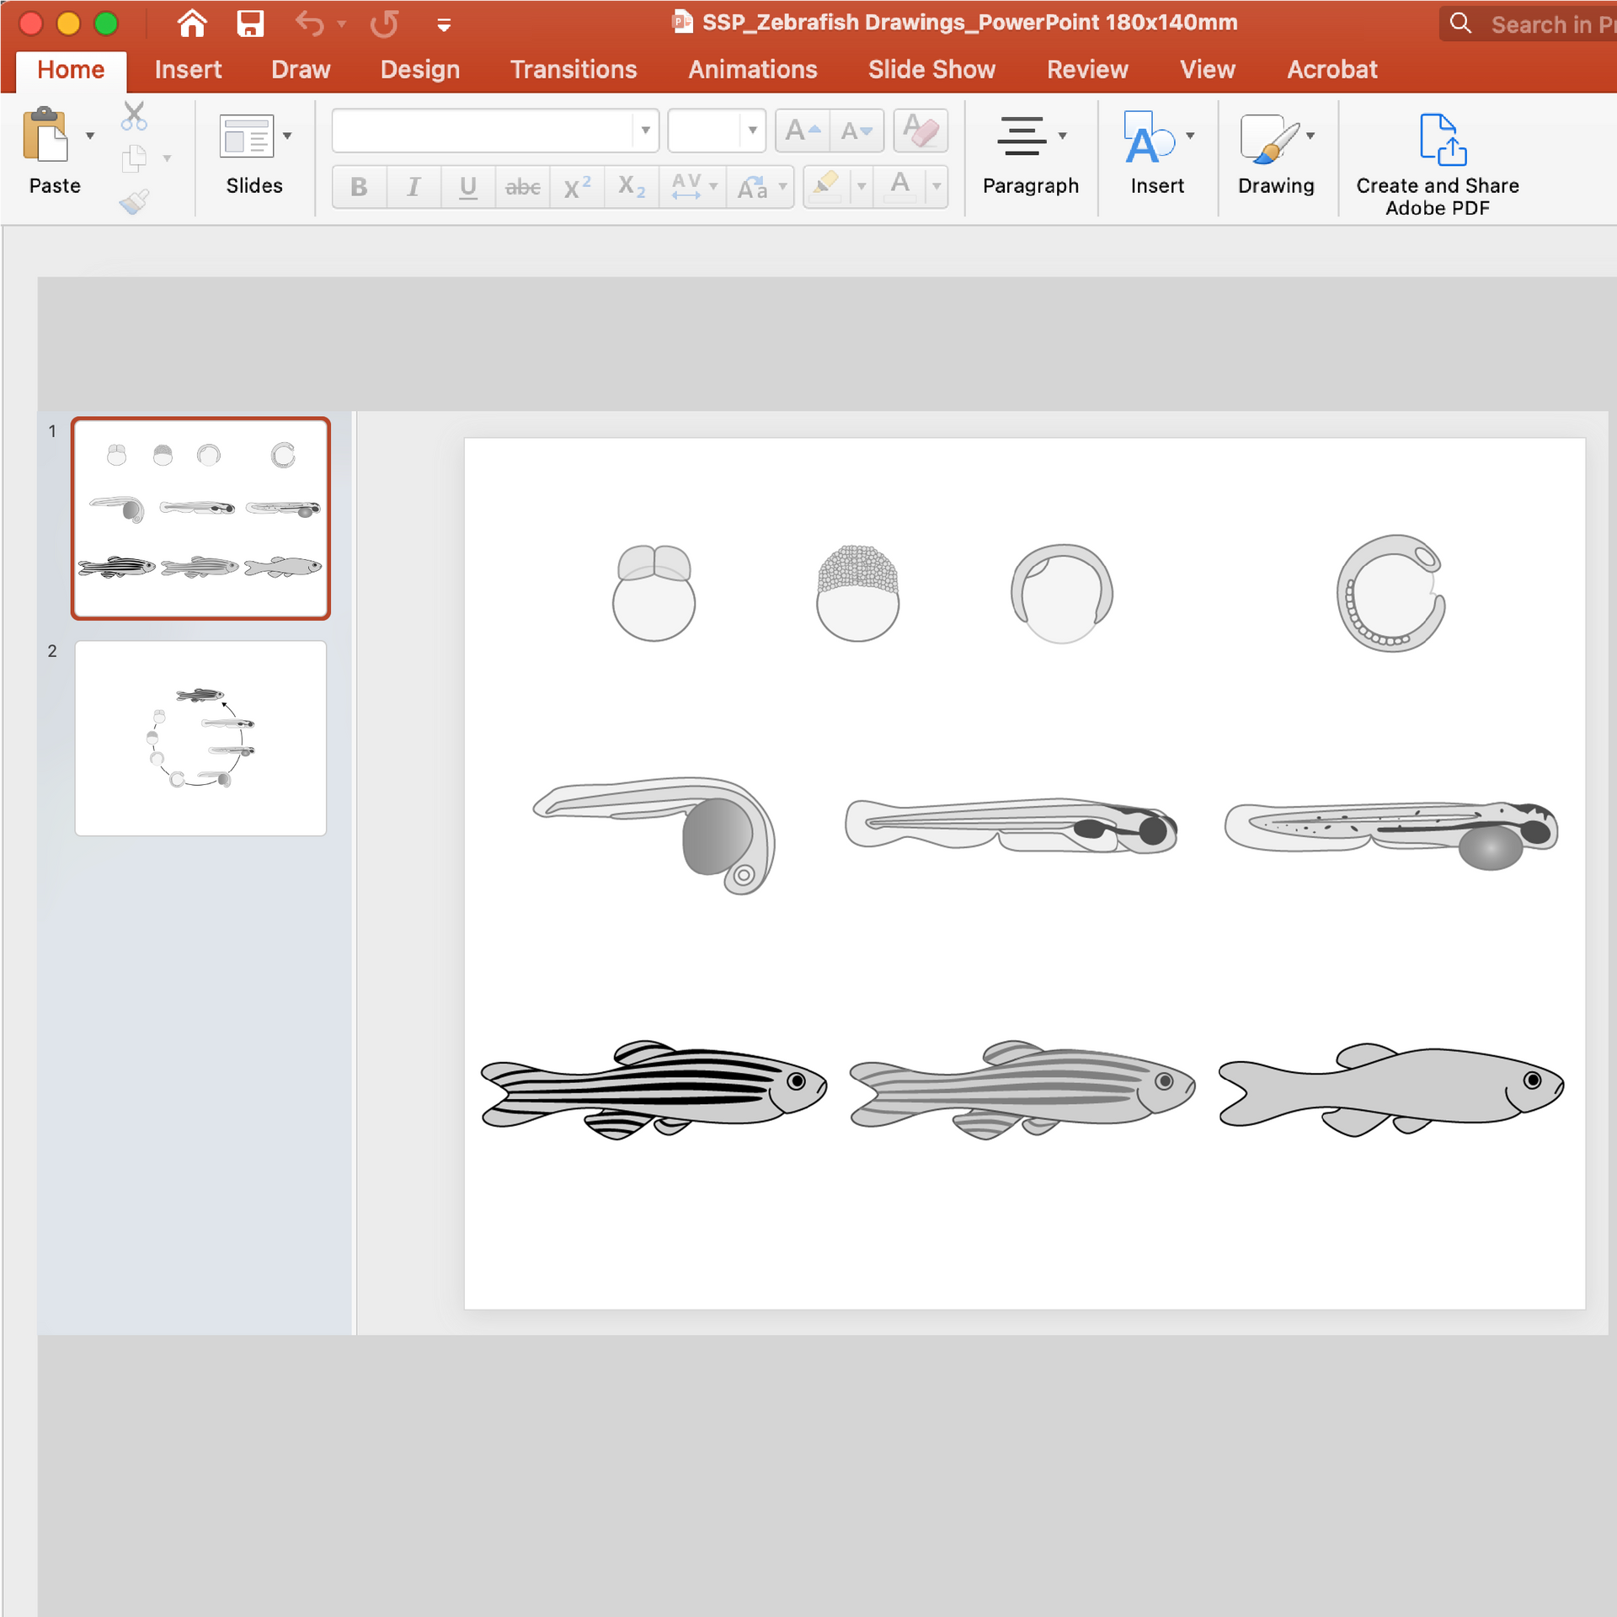Switch to the Transitions tab
Screen dimensions: 1617x1617
[573, 70]
